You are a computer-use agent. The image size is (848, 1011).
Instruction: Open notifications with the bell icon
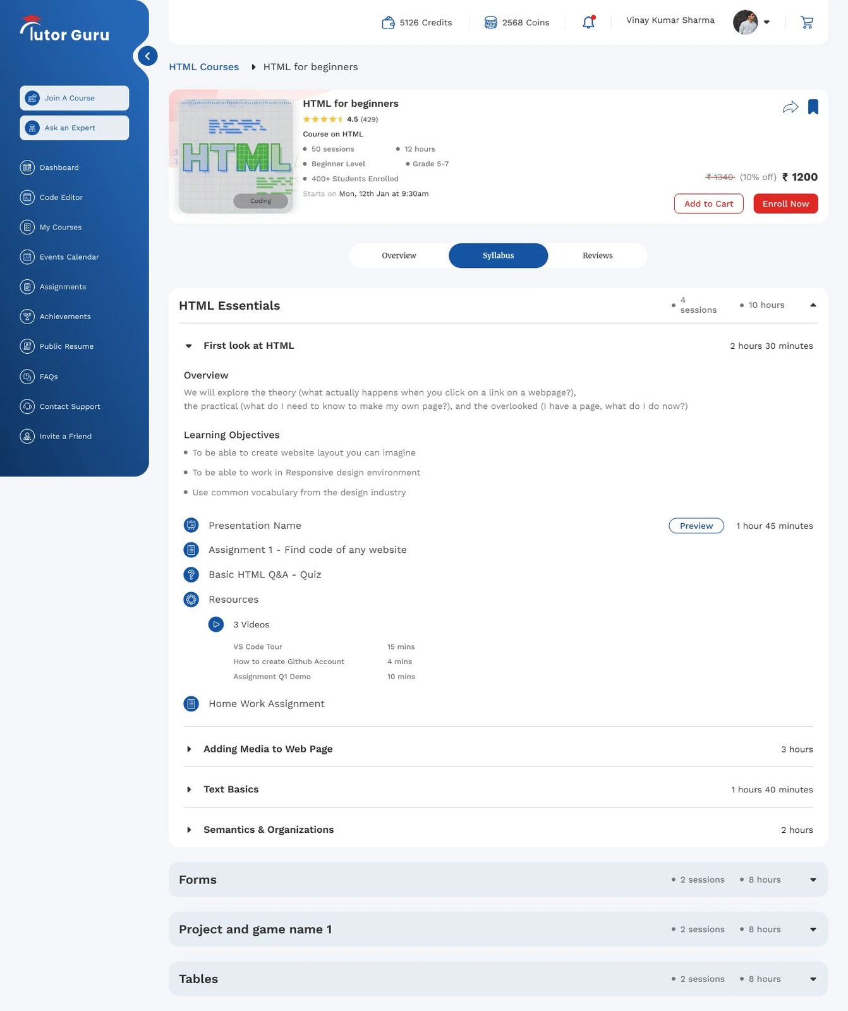tap(588, 22)
